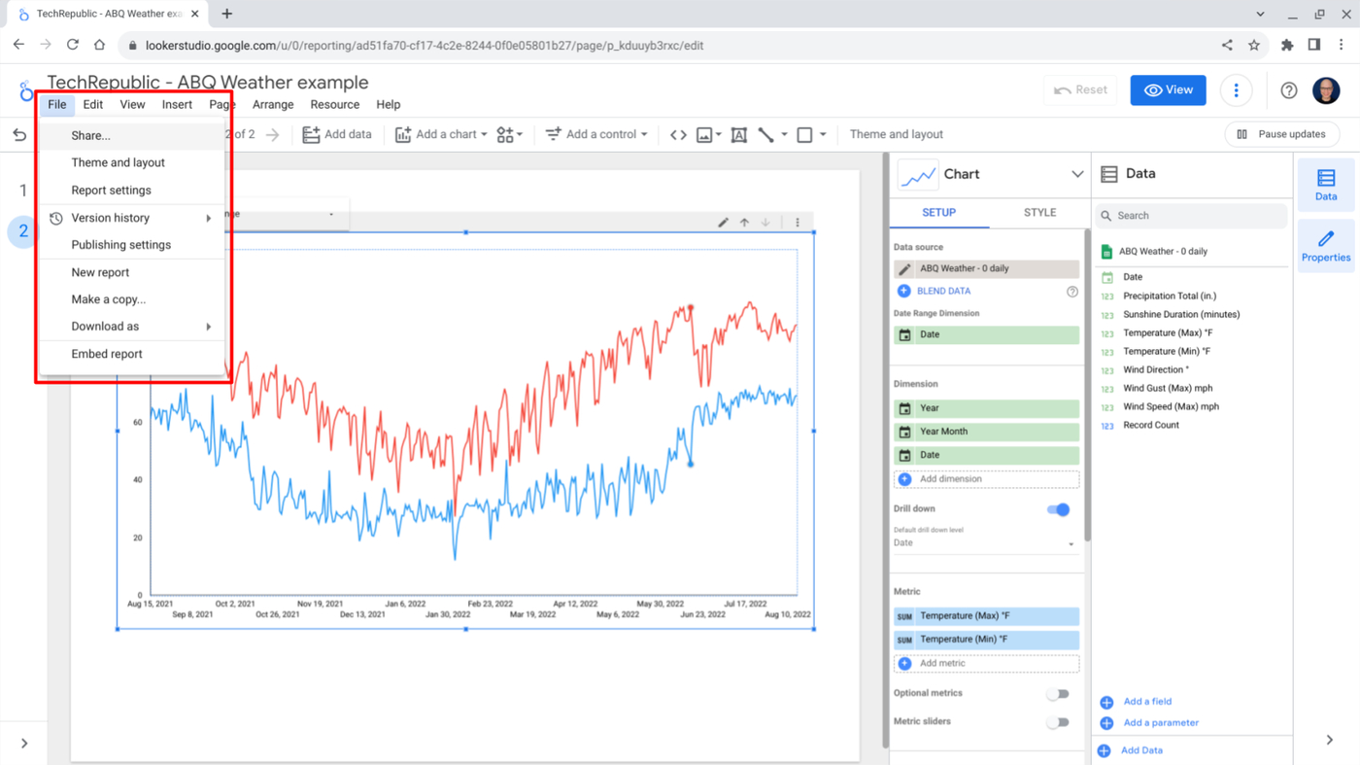Open the Add a chart dropdown
The width and height of the screenshot is (1360, 765).
441,135
